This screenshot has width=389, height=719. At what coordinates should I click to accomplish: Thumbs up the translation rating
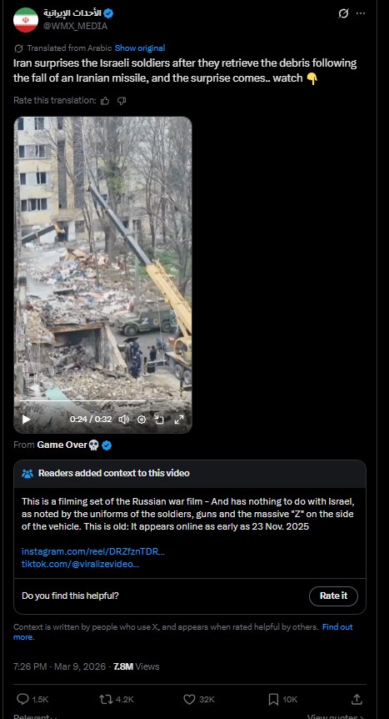click(105, 101)
